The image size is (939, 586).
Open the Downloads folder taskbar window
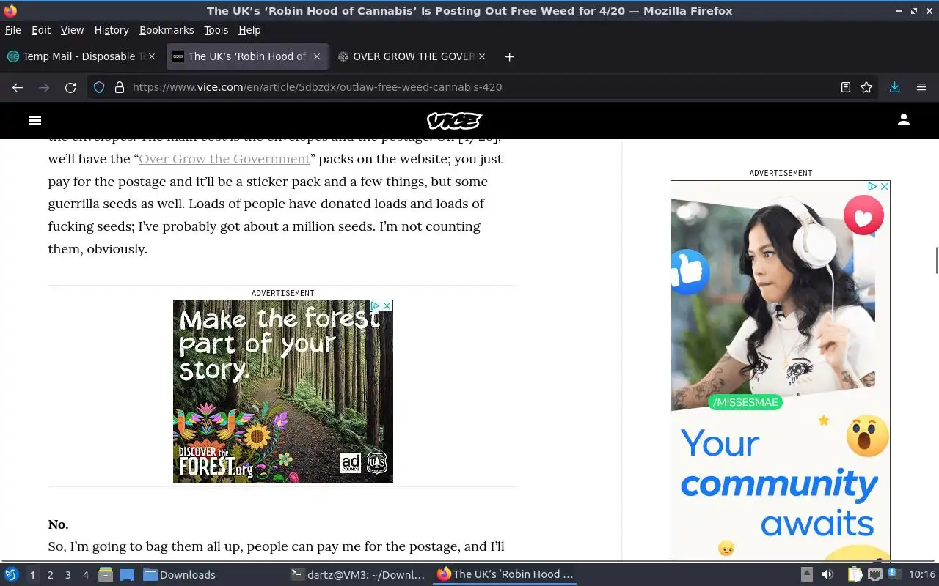180,574
